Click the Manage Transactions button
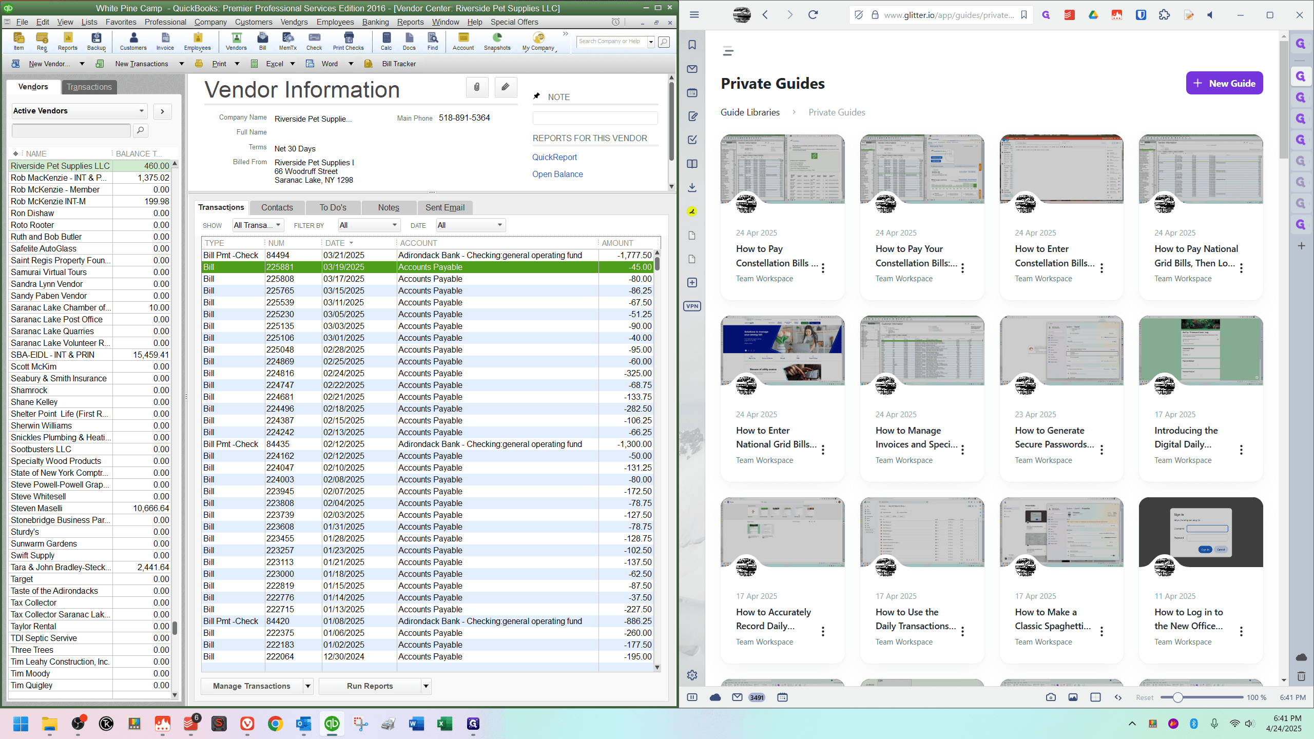Viewport: 1314px width, 739px height. [252, 686]
